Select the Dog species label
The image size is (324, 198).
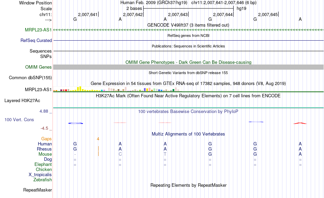click(48, 159)
